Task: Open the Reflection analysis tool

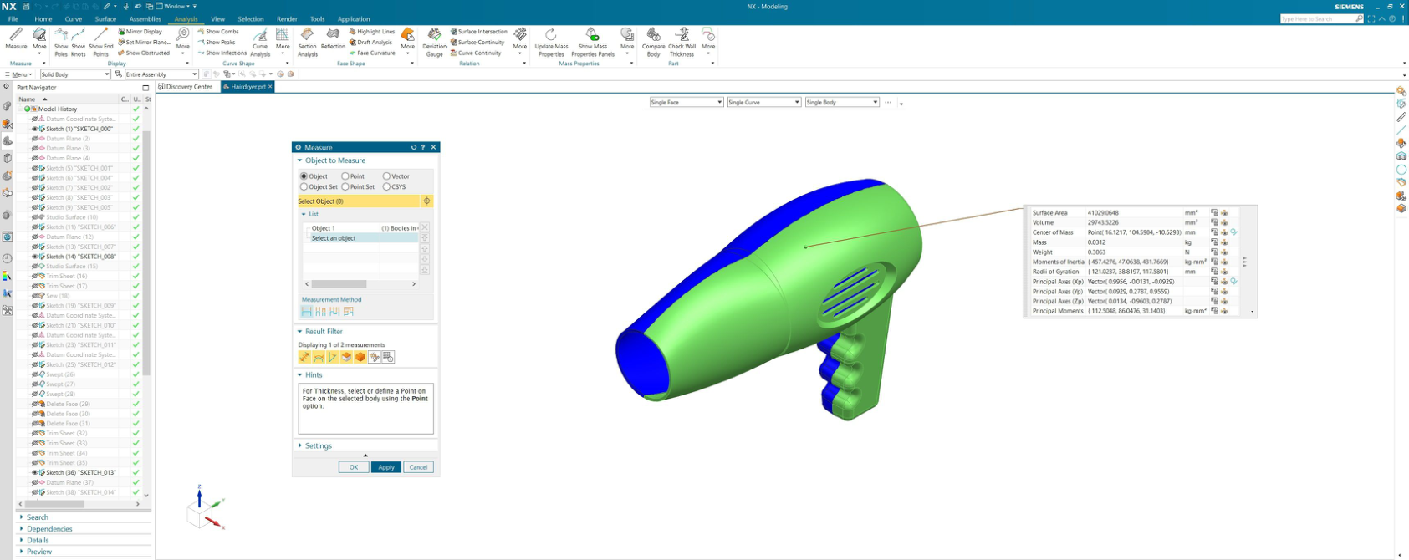Action: click(x=333, y=38)
